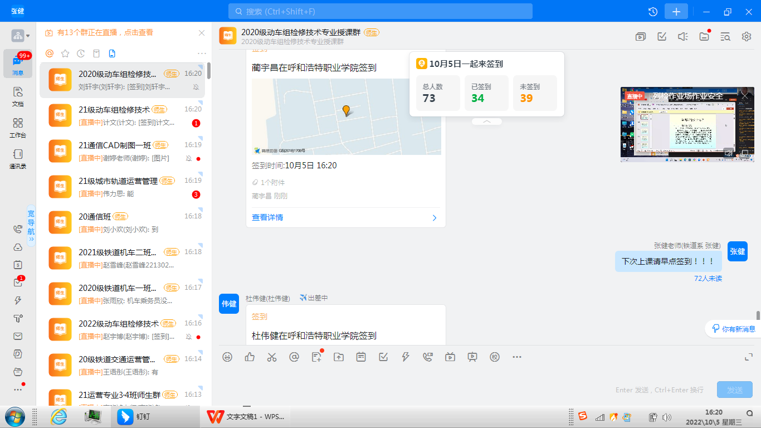Screen dimensions: 761x428
Task: Open the cloud drive icon in sidebar
Action: pos(18,247)
